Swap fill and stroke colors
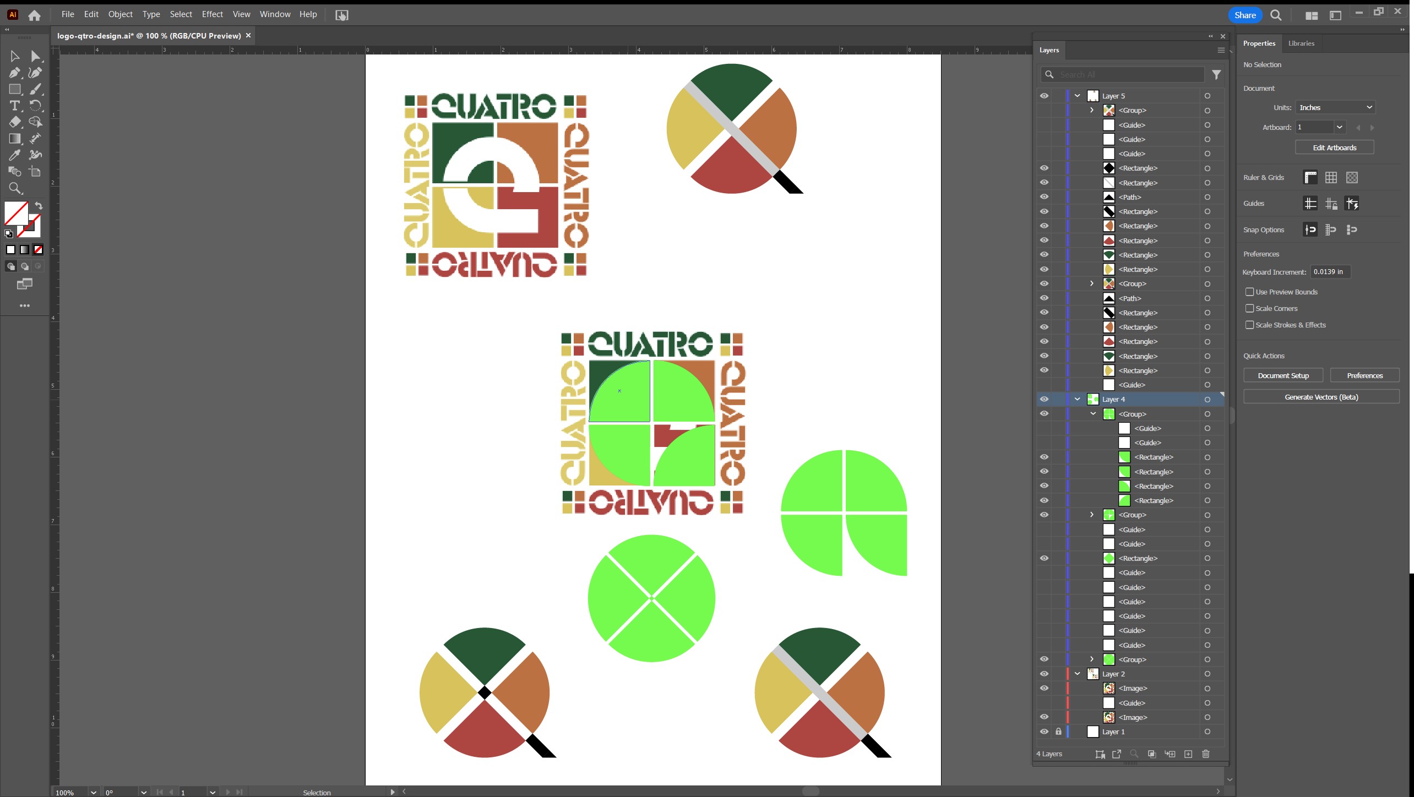 tap(39, 205)
